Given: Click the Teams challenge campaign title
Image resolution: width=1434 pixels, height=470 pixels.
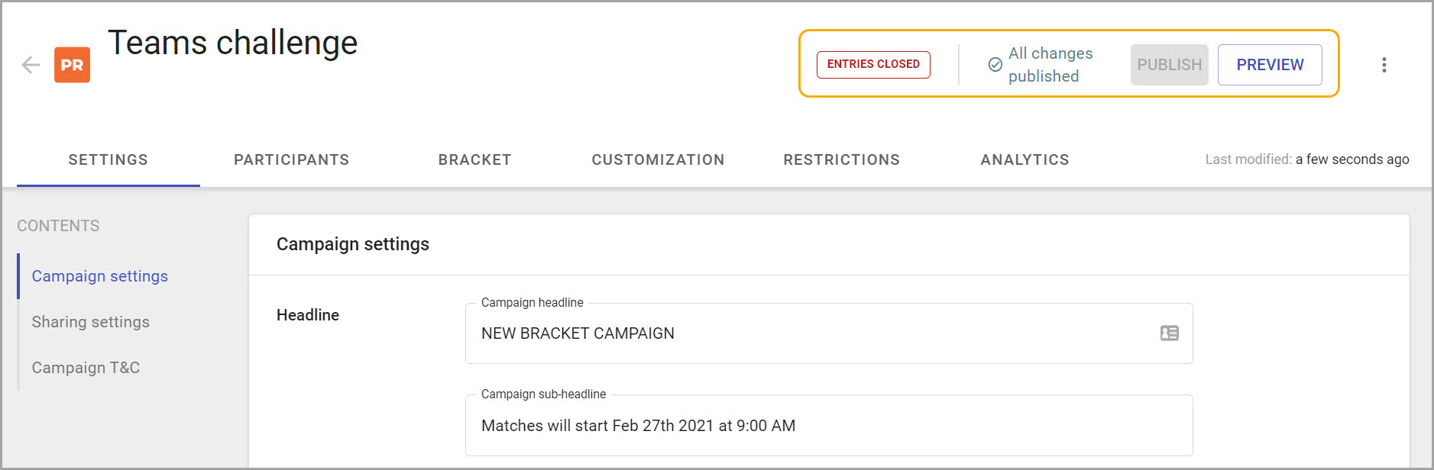Looking at the screenshot, I should tap(232, 43).
